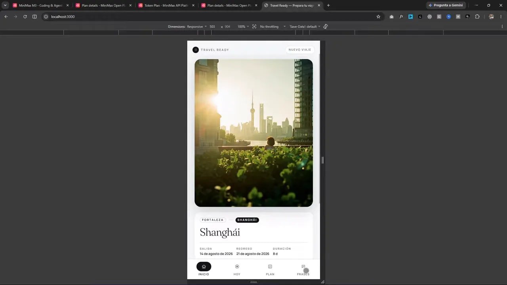The width and height of the screenshot is (507, 285).
Task: View site information icon in address bar
Action: tap(46, 17)
